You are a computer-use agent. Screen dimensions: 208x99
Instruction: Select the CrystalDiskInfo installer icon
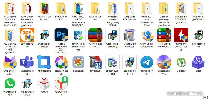tap(129, 35)
